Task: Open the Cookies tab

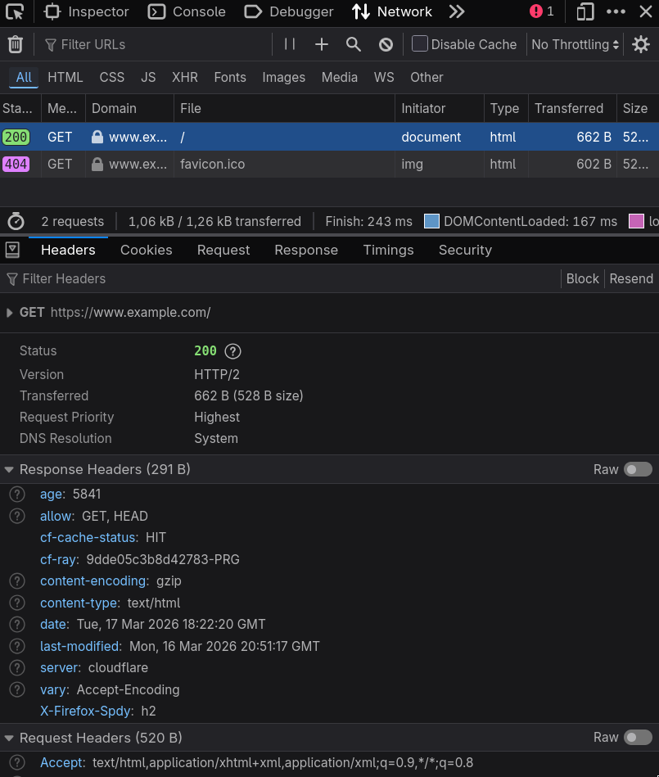Action: point(146,250)
